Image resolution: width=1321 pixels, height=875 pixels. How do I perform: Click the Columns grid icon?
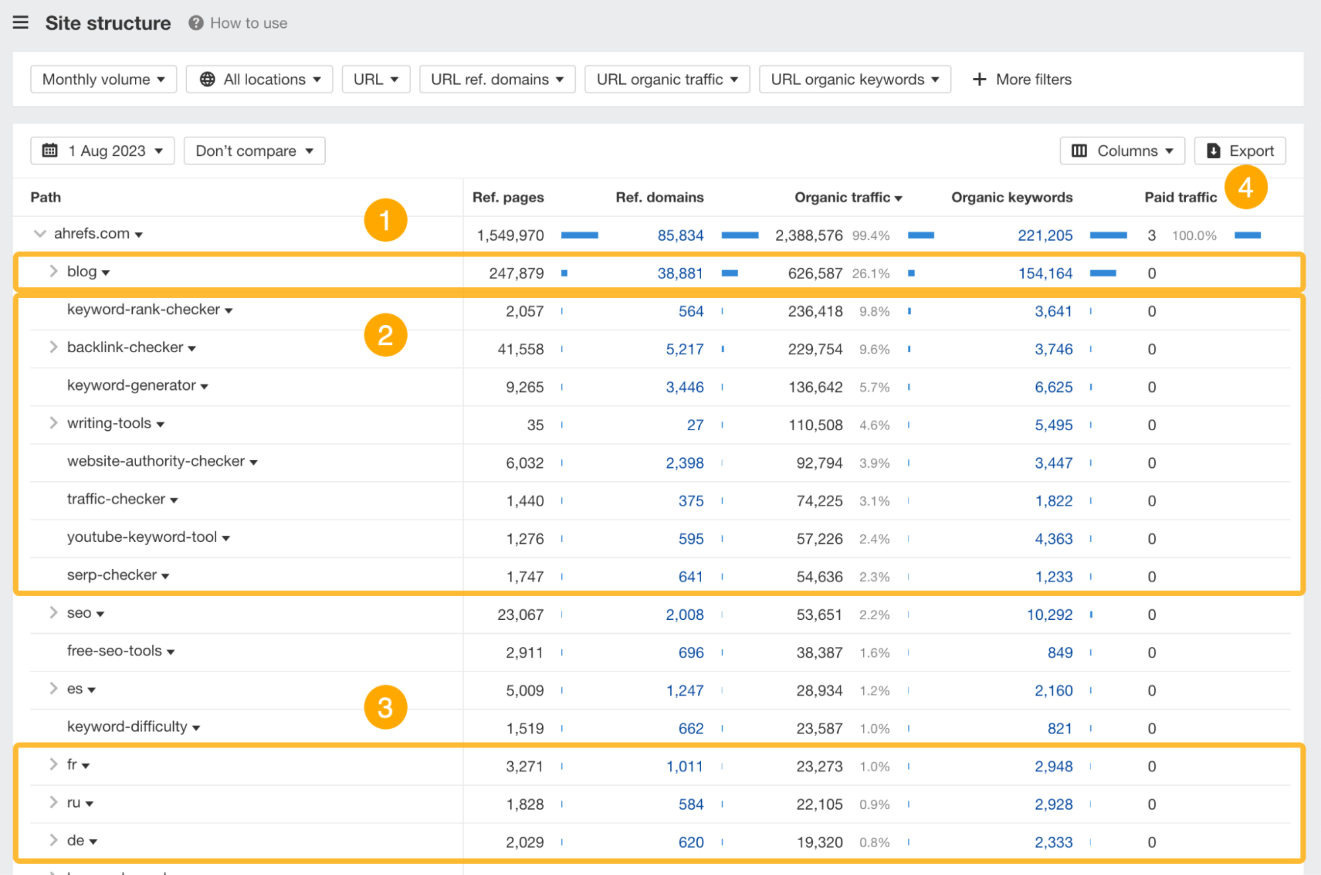coord(1079,150)
